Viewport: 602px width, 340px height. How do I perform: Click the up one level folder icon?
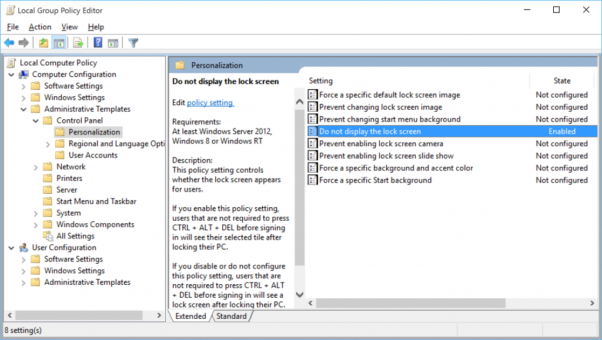click(x=42, y=42)
